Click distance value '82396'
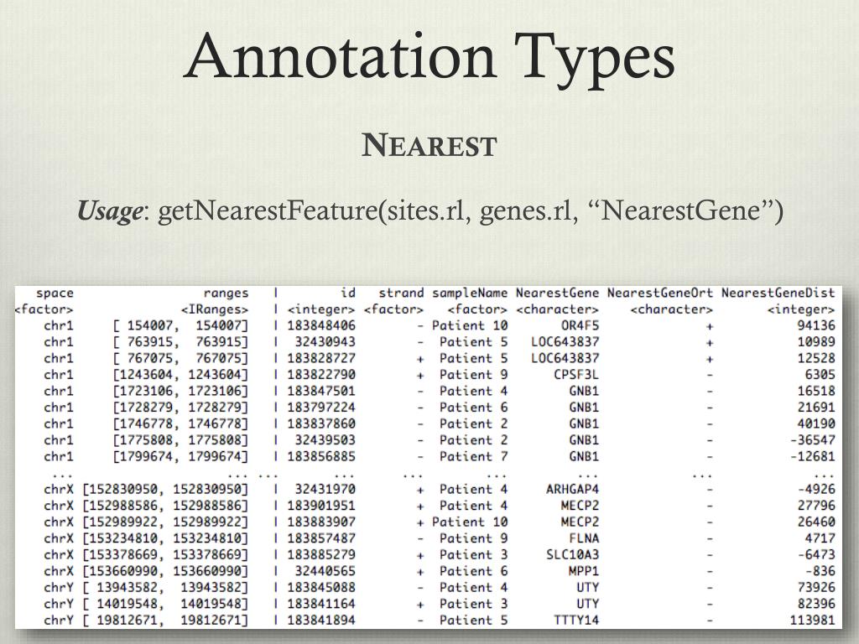859x644 pixels. pos(816,605)
